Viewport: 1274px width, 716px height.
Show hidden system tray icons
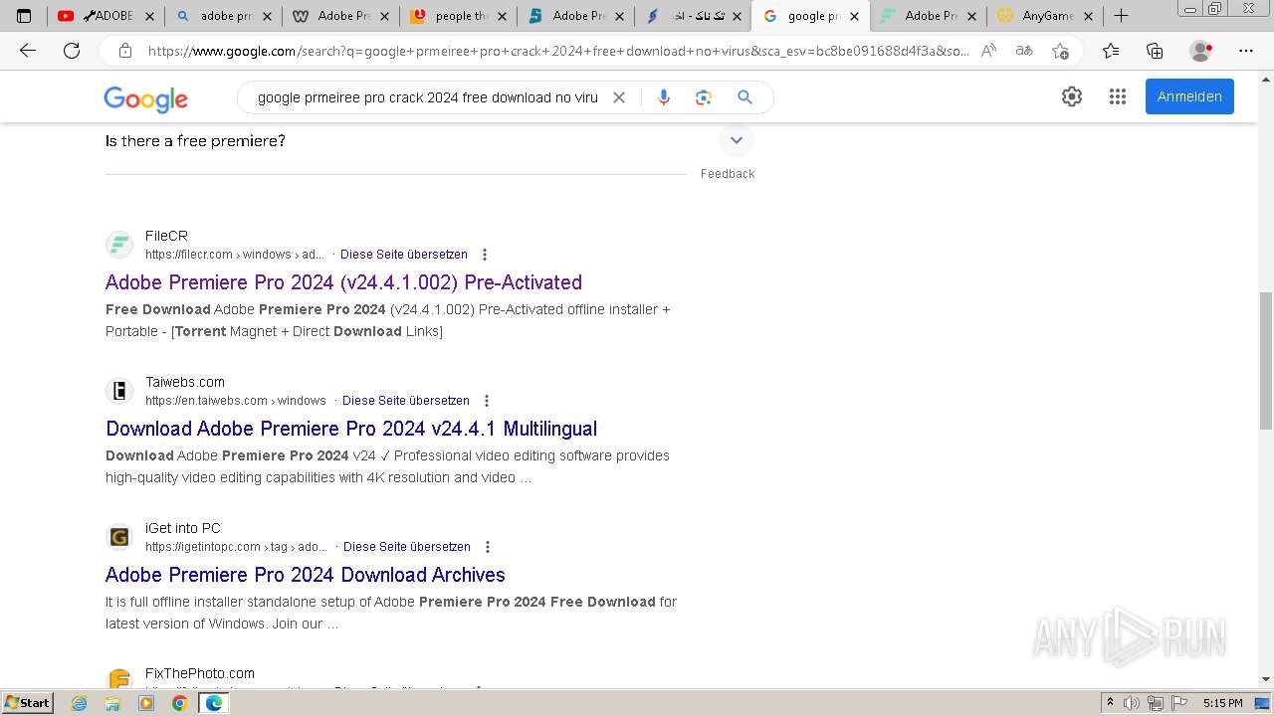[x=1111, y=703]
